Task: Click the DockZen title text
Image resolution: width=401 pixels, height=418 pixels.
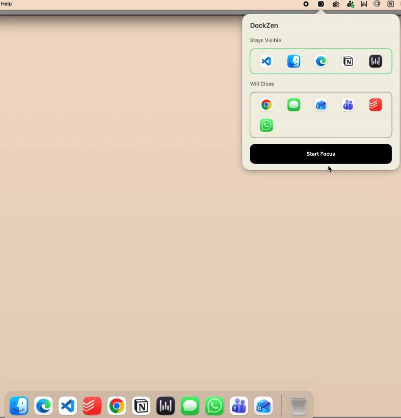Action: [x=264, y=26]
